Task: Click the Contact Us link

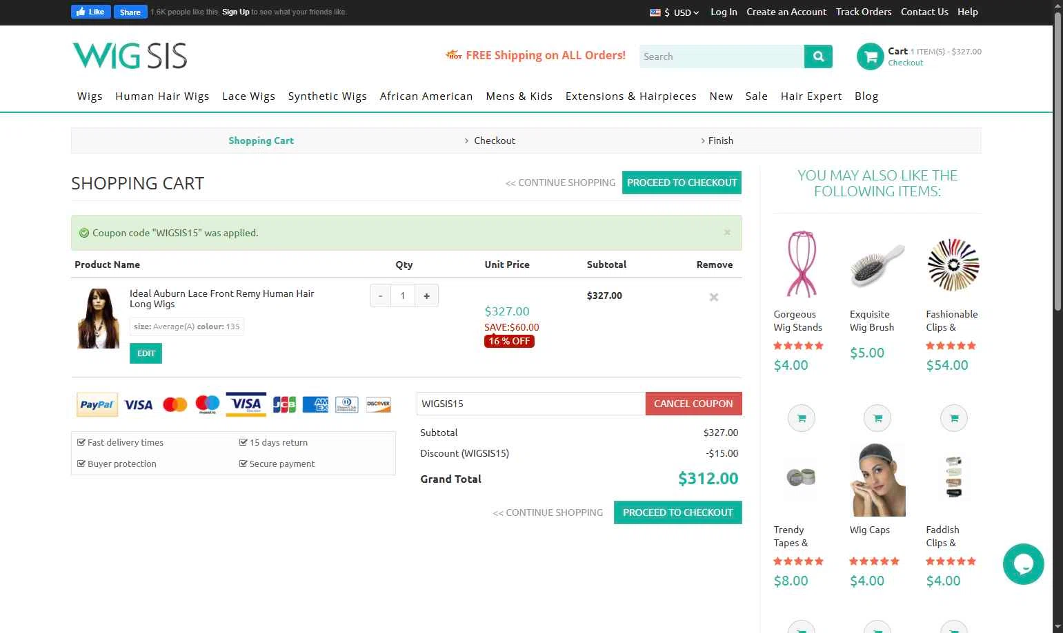Action: (x=924, y=12)
